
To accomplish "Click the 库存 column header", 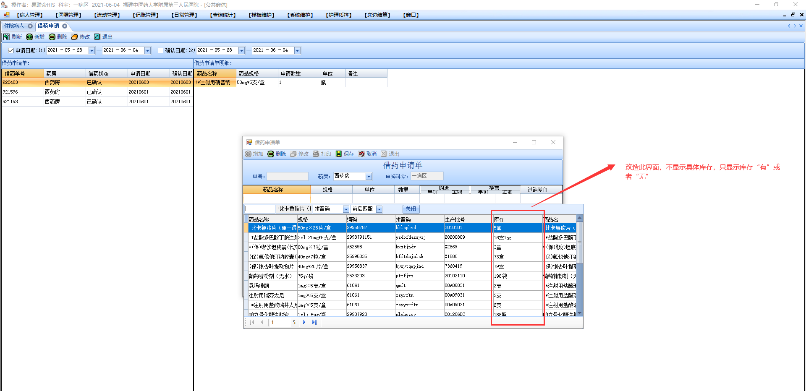I will [x=518, y=219].
